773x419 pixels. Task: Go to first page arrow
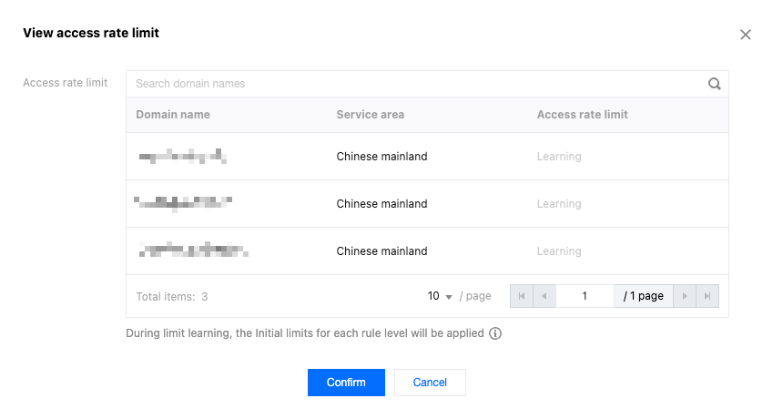tap(522, 296)
